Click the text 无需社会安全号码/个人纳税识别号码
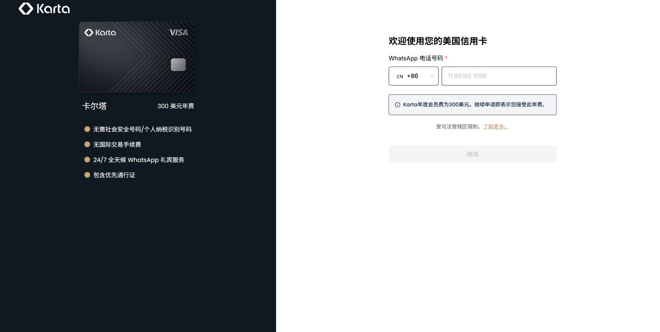The width and height of the screenshot is (660, 332). click(x=142, y=129)
